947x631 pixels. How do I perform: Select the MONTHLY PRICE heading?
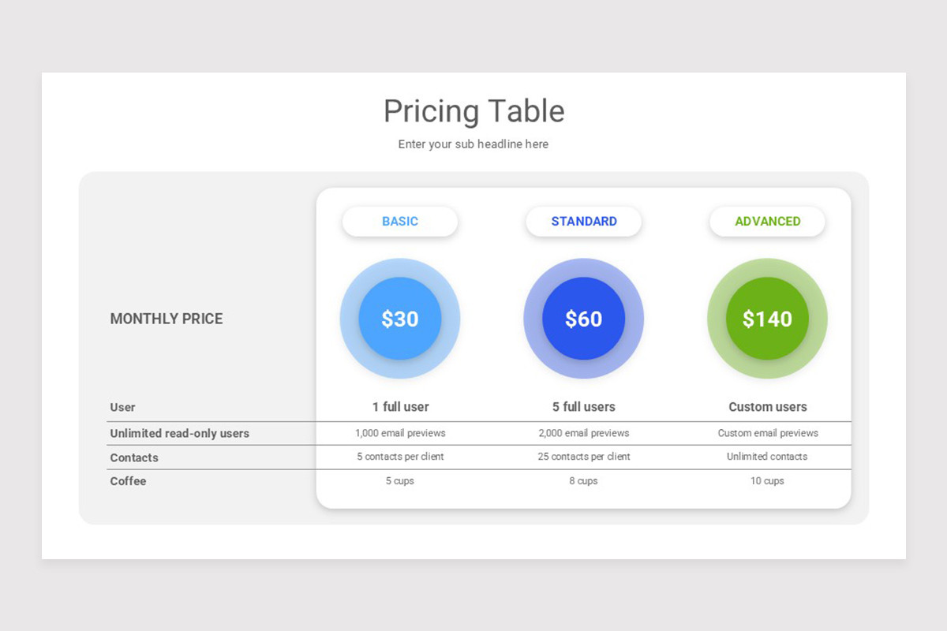tap(167, 319)
